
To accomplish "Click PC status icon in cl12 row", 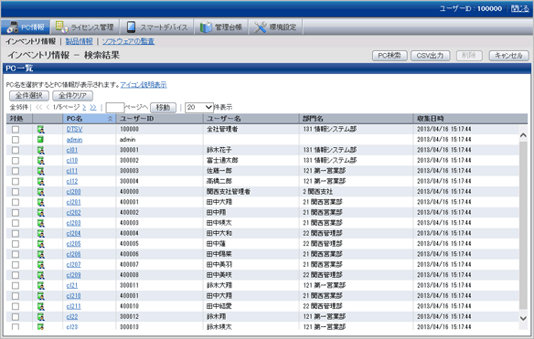I will [x=41, y=182].
